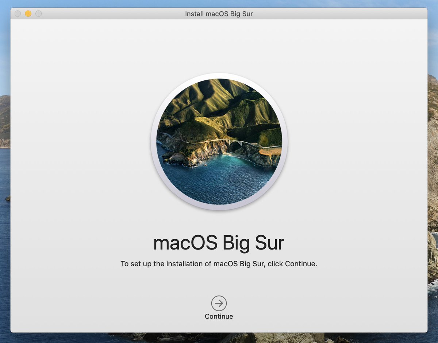
Task: Click the grayed-out zoom window button
Action: point(38,14)
